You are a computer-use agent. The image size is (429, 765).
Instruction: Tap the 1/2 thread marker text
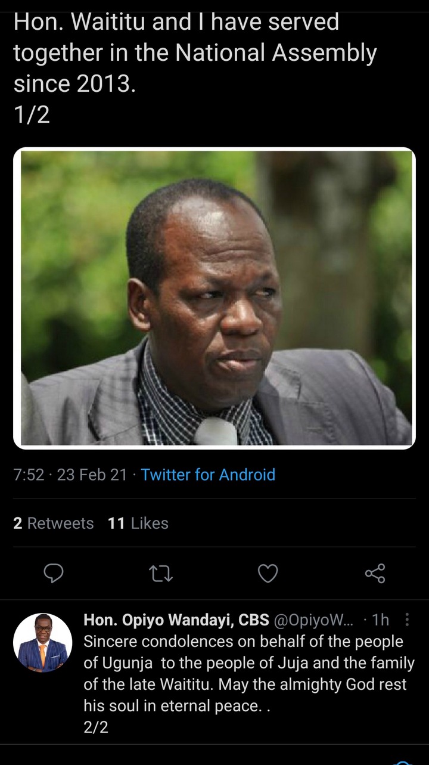click(32, 114)
